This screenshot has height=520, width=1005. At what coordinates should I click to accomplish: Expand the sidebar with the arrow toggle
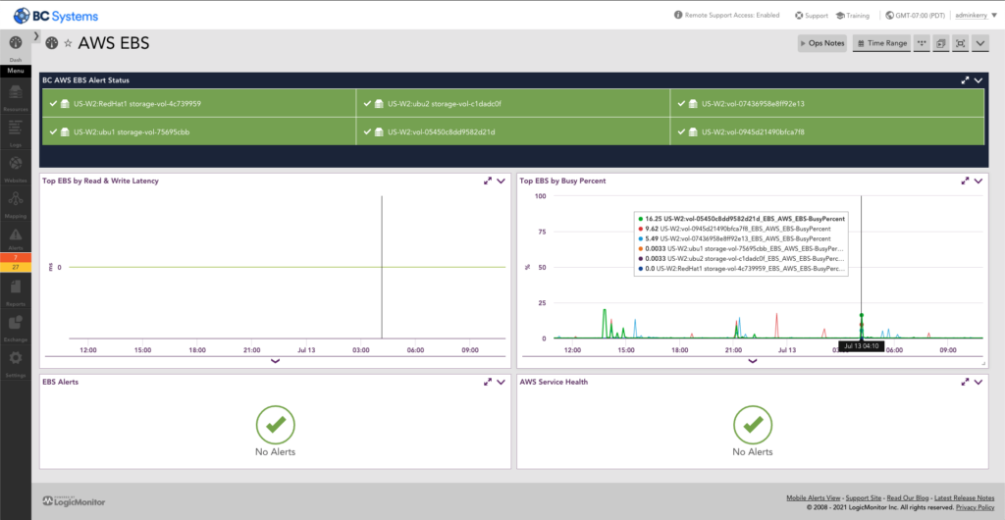pyautogui.click(x=36, y=35)
